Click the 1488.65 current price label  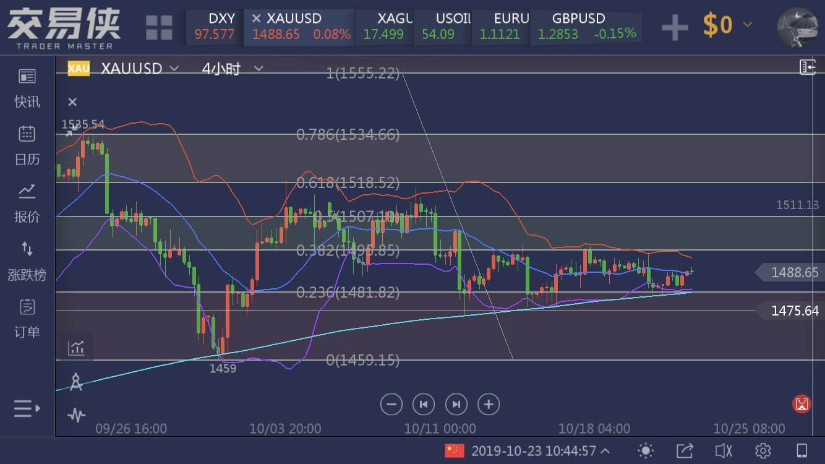pyautogui.click(x=790, y=272)
